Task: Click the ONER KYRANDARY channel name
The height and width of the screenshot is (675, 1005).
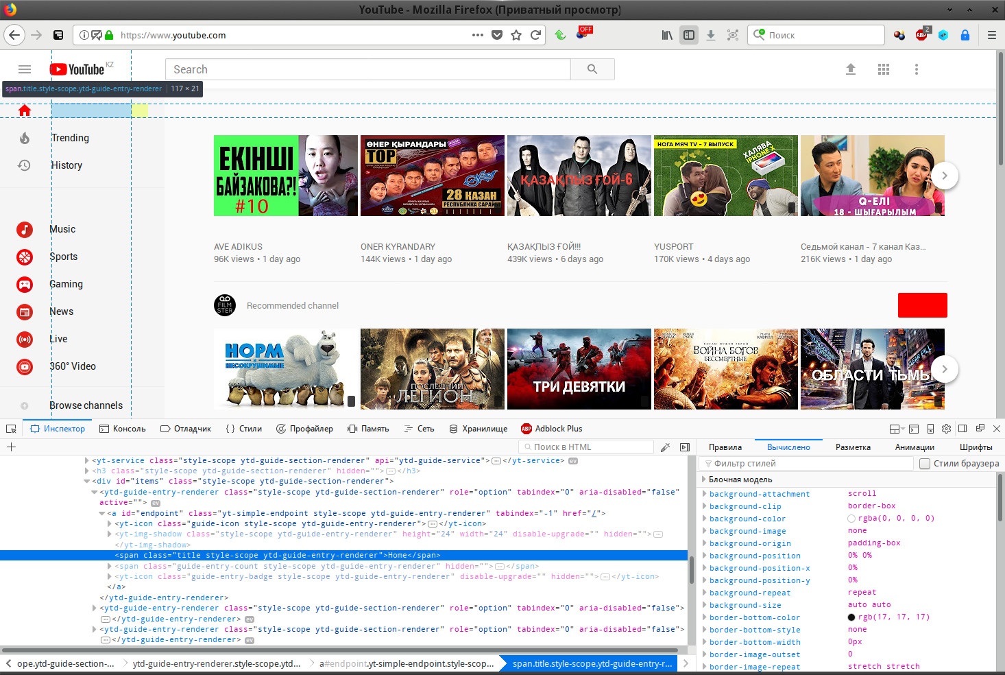Action: 398,247
